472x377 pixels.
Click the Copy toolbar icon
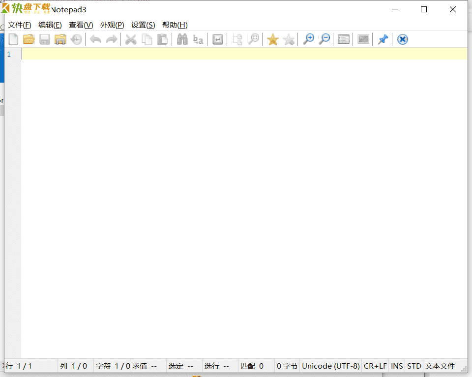tap(147, 39)
